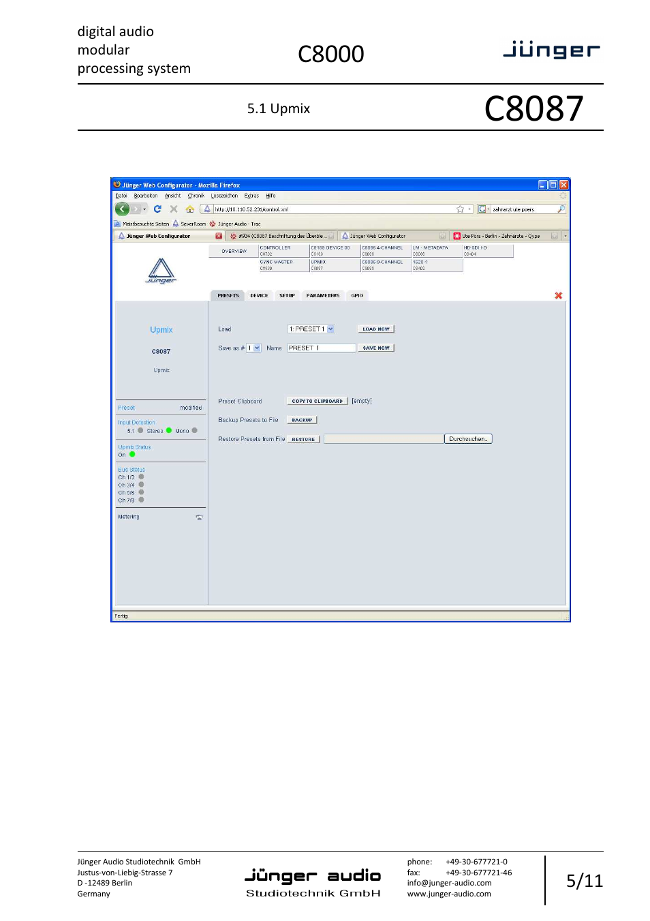
Task: Click the Stereo input detection indicator
Action: coord(169,431)
